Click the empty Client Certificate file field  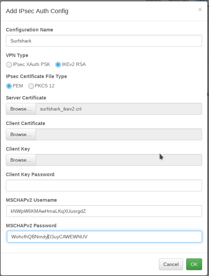click(118, 134)
